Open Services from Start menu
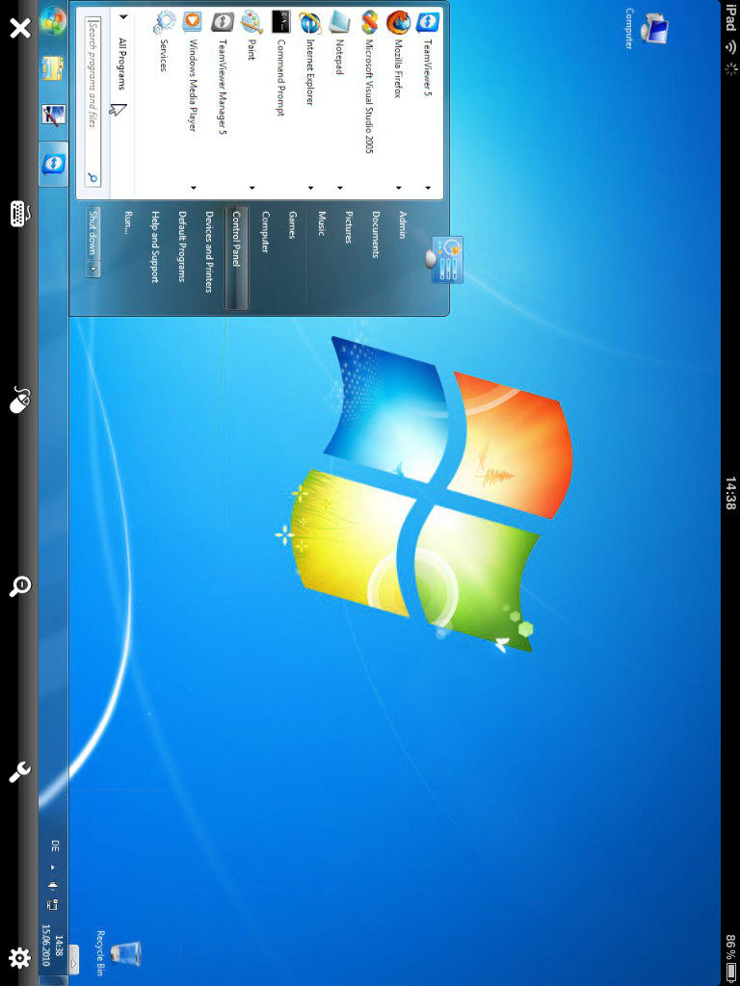This screenshot has height=986, width=740. [x=164, y=40]
